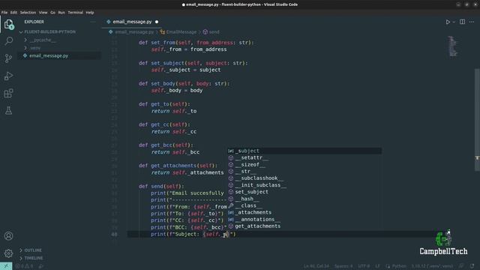
Task: Choose __sizeof__ from the autocomplete list
Action: (304, 165)
